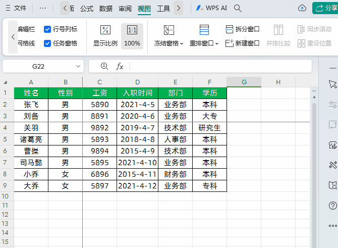
Task: Click the sidebar selection arrow icon
Action: [x=333, y=84]
